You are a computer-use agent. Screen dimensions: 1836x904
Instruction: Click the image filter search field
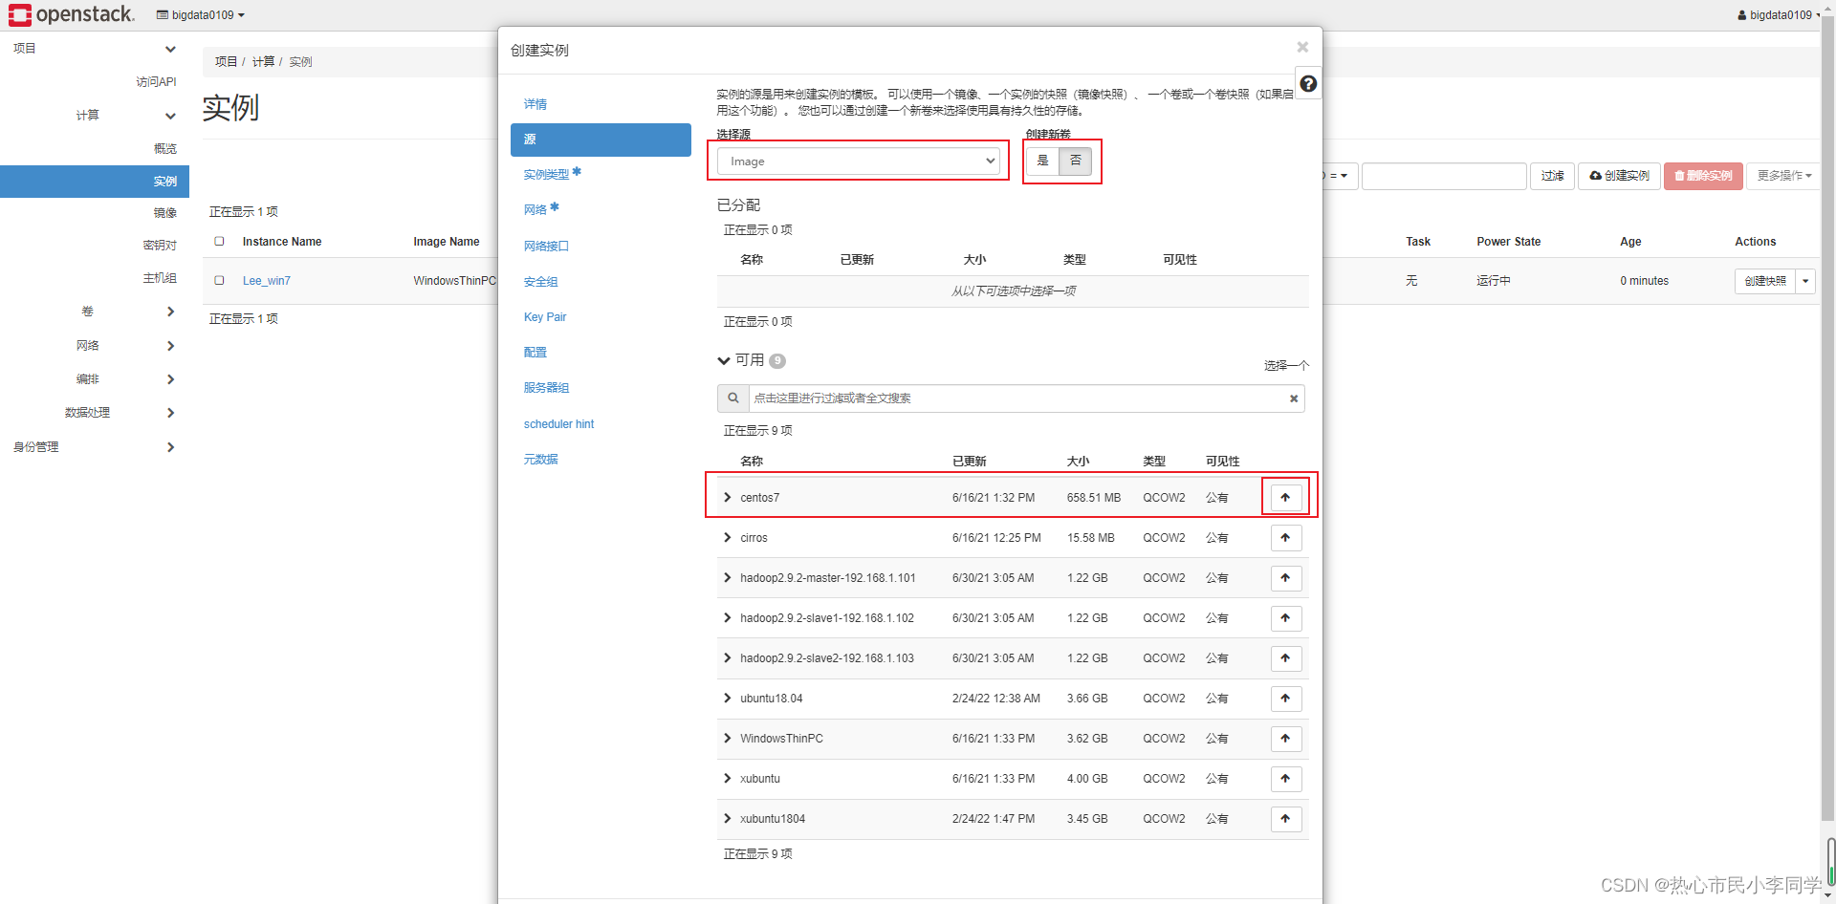[x=1016, y=398]
